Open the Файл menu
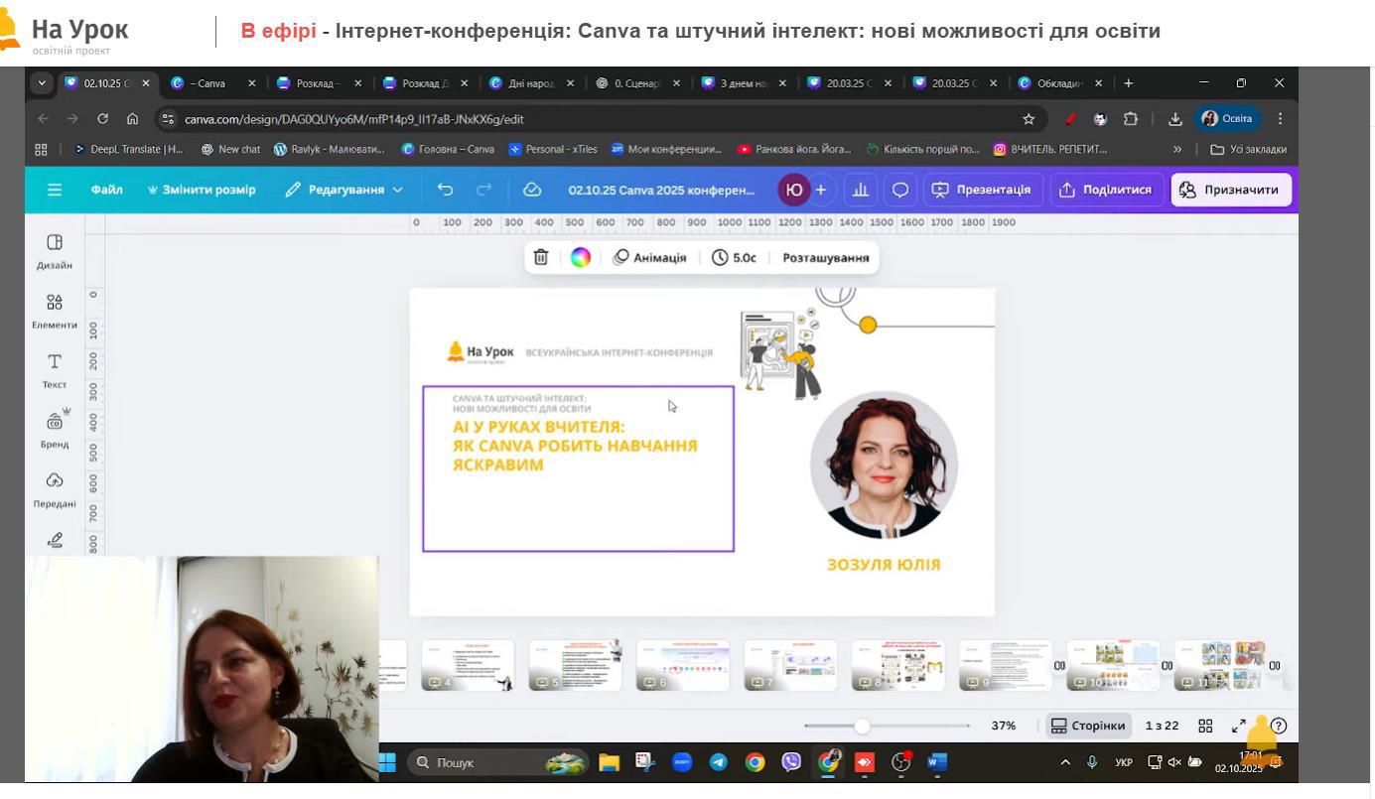 (x=106, y=190)
